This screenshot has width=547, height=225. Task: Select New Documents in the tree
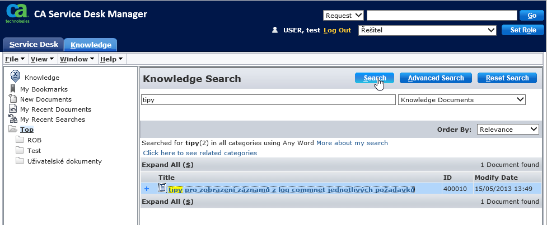click(x=46, y=99)
